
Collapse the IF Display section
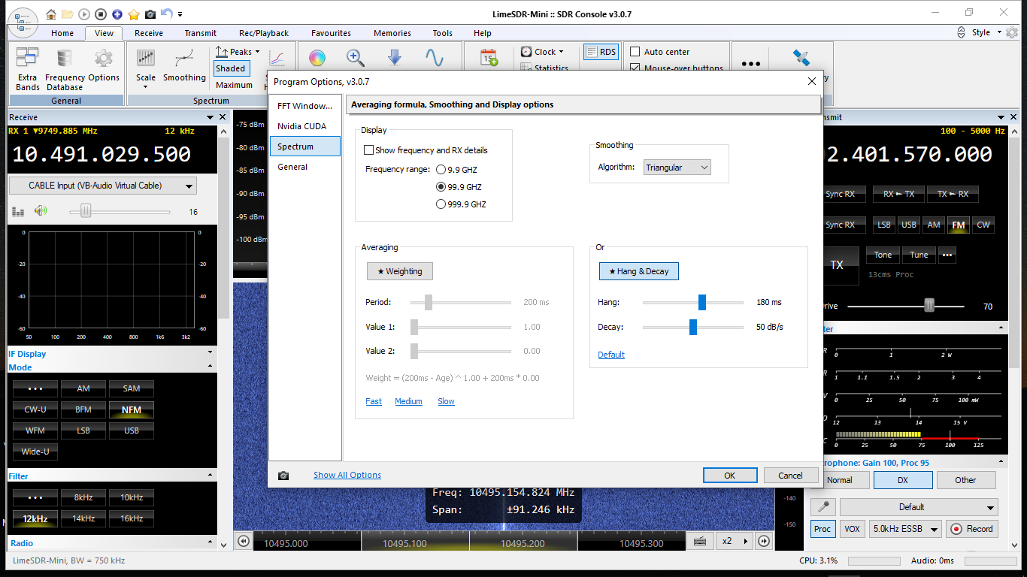click(211, 352)
